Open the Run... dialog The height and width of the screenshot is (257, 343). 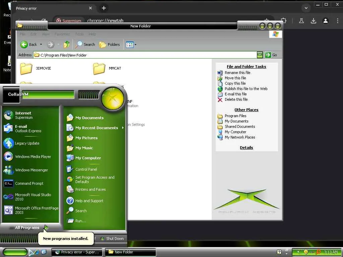[95, 221]
